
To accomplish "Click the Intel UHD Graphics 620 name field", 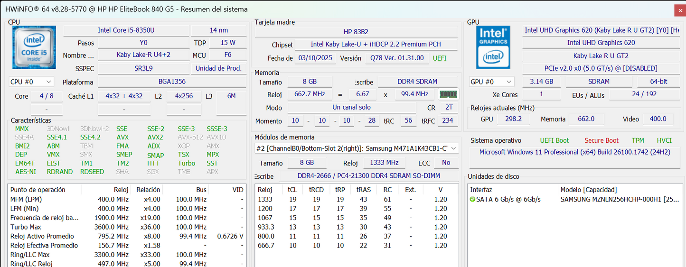I will (x=601, y=43).
